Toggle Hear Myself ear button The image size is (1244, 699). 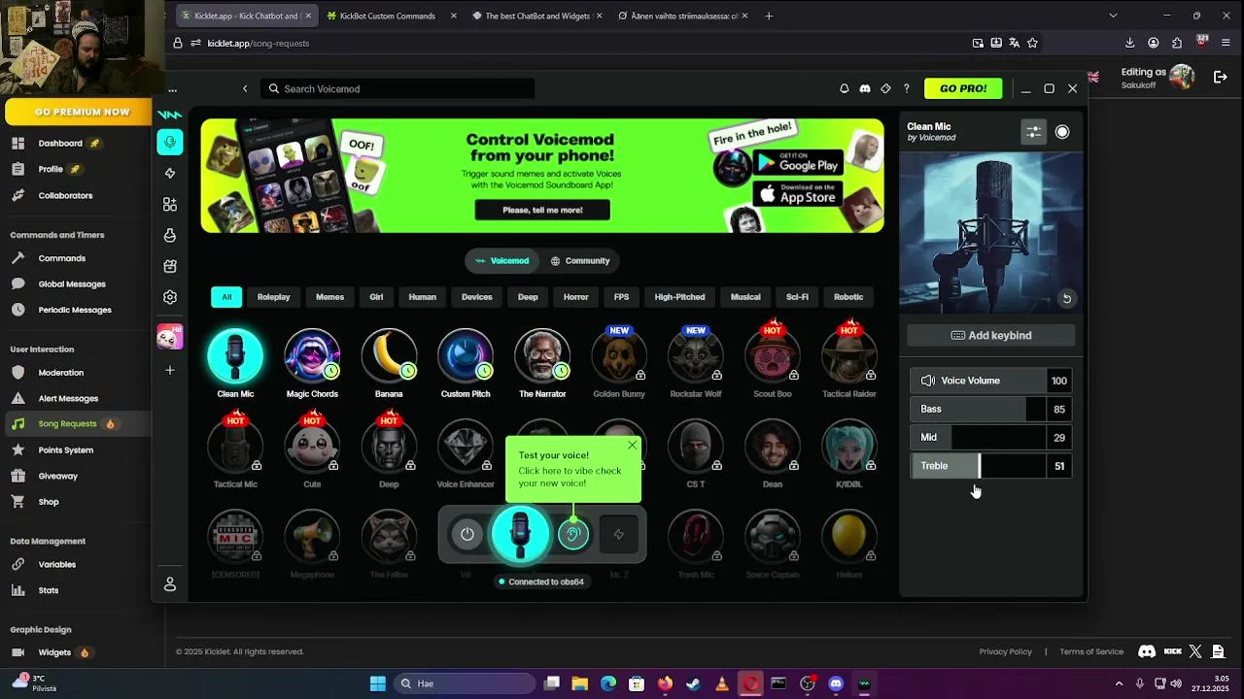pos(573,534)
